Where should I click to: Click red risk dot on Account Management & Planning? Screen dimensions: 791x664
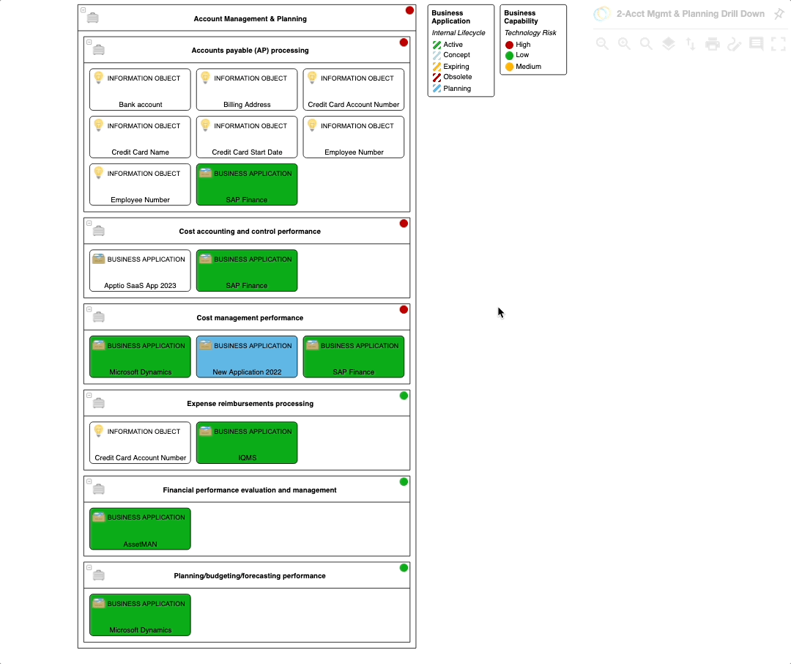pyautogui.click(x=409, y=10)
